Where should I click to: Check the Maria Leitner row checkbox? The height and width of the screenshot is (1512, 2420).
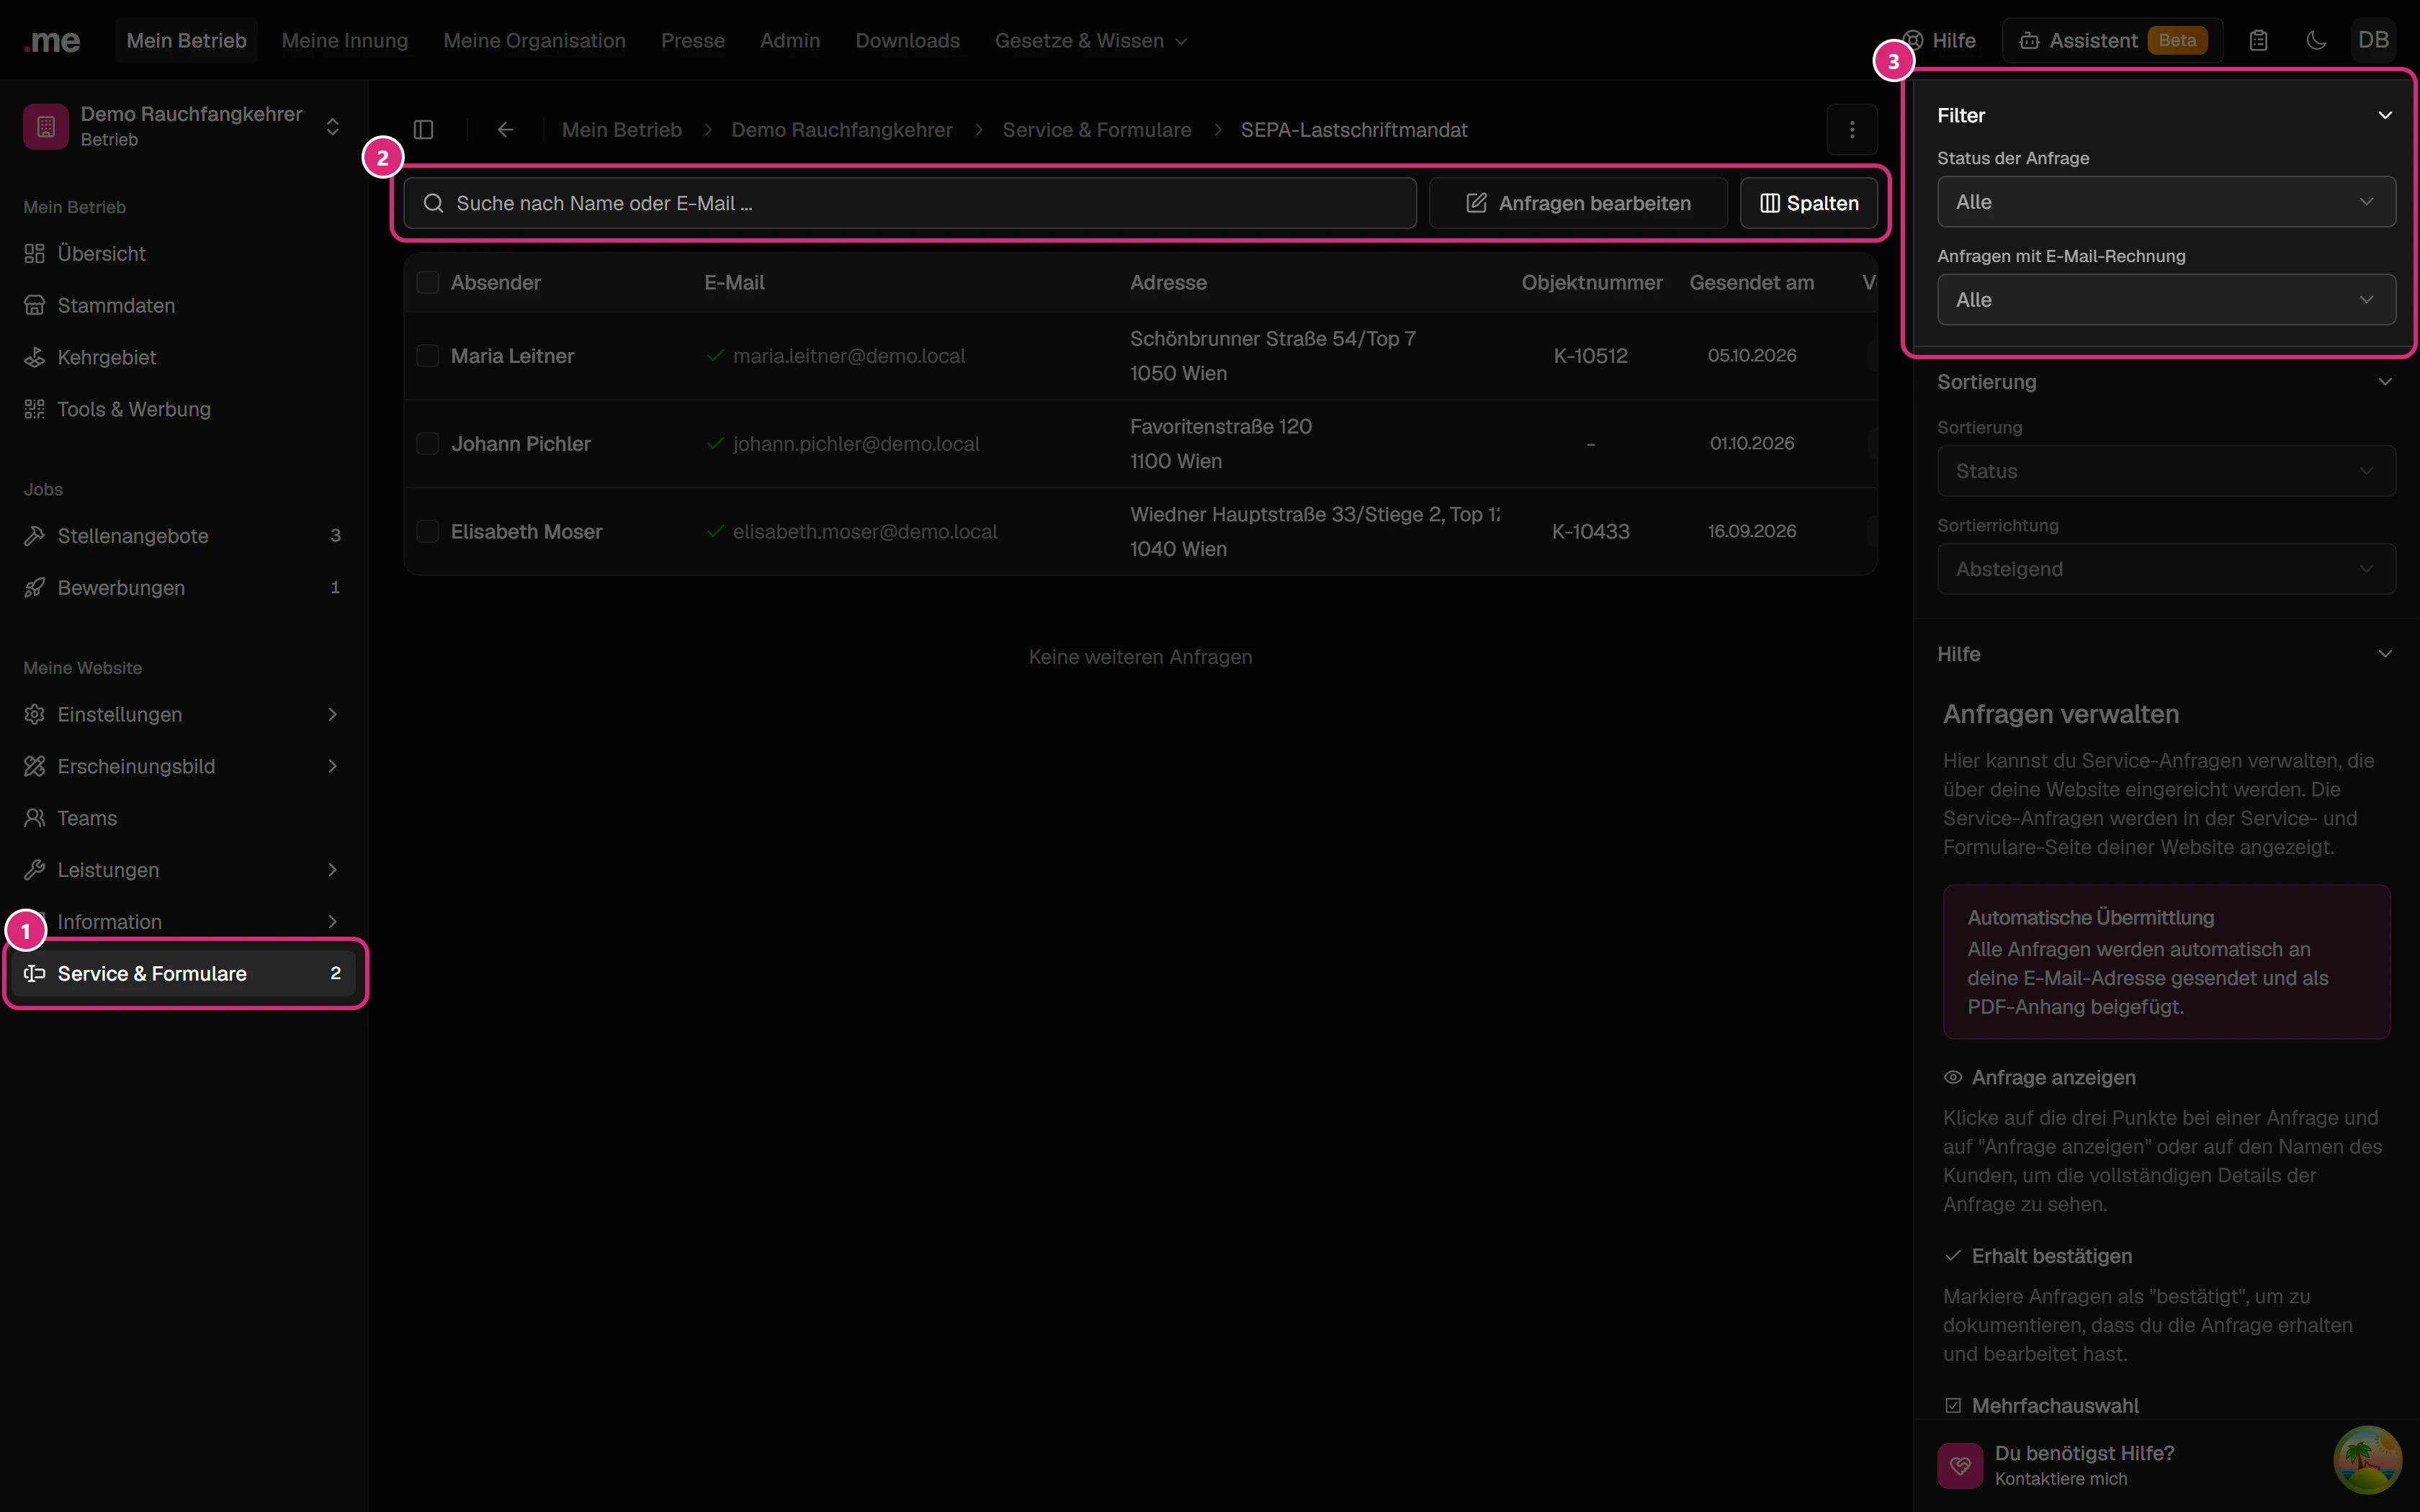tap(427, 356)
